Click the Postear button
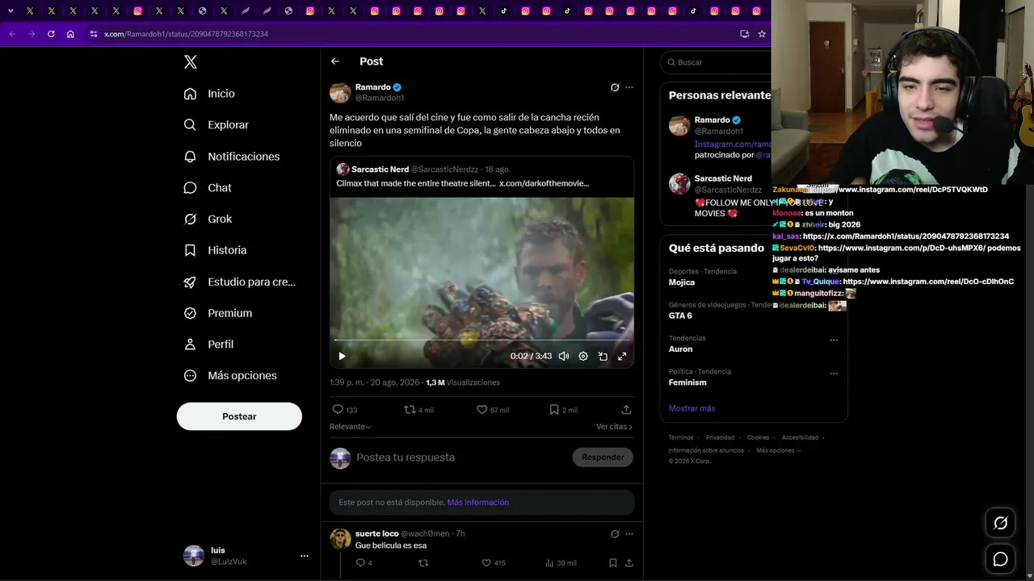The height and width of the screenshot is (581, 1034). pyautogui.click(x=239, y=416)
